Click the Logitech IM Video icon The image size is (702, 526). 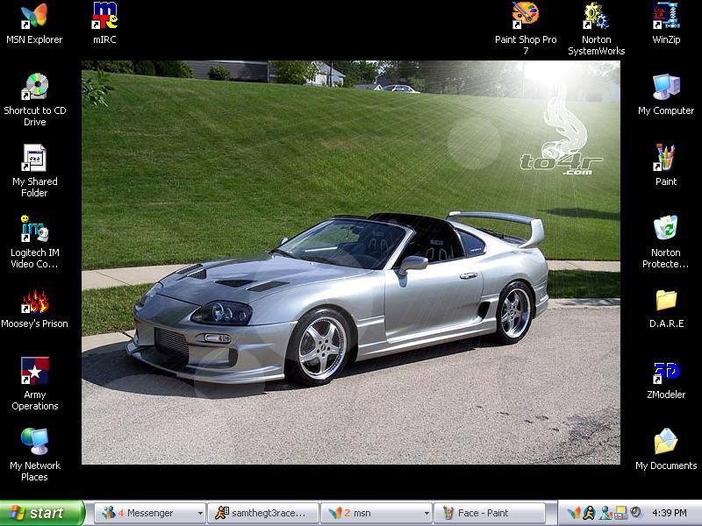click(x=34, y=230)
